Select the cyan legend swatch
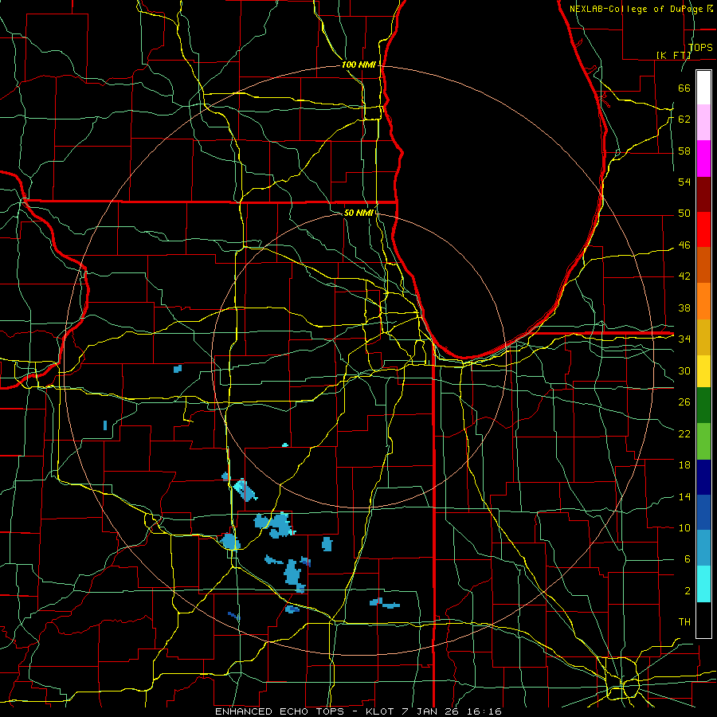The height and width of the screenshot is (717, 717). tap(703, 584)
